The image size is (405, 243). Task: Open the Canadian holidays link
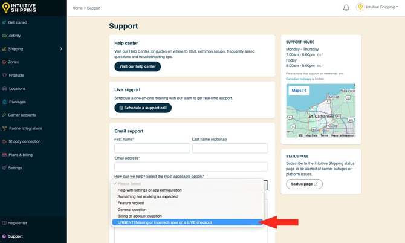click(x=299, y=79)
